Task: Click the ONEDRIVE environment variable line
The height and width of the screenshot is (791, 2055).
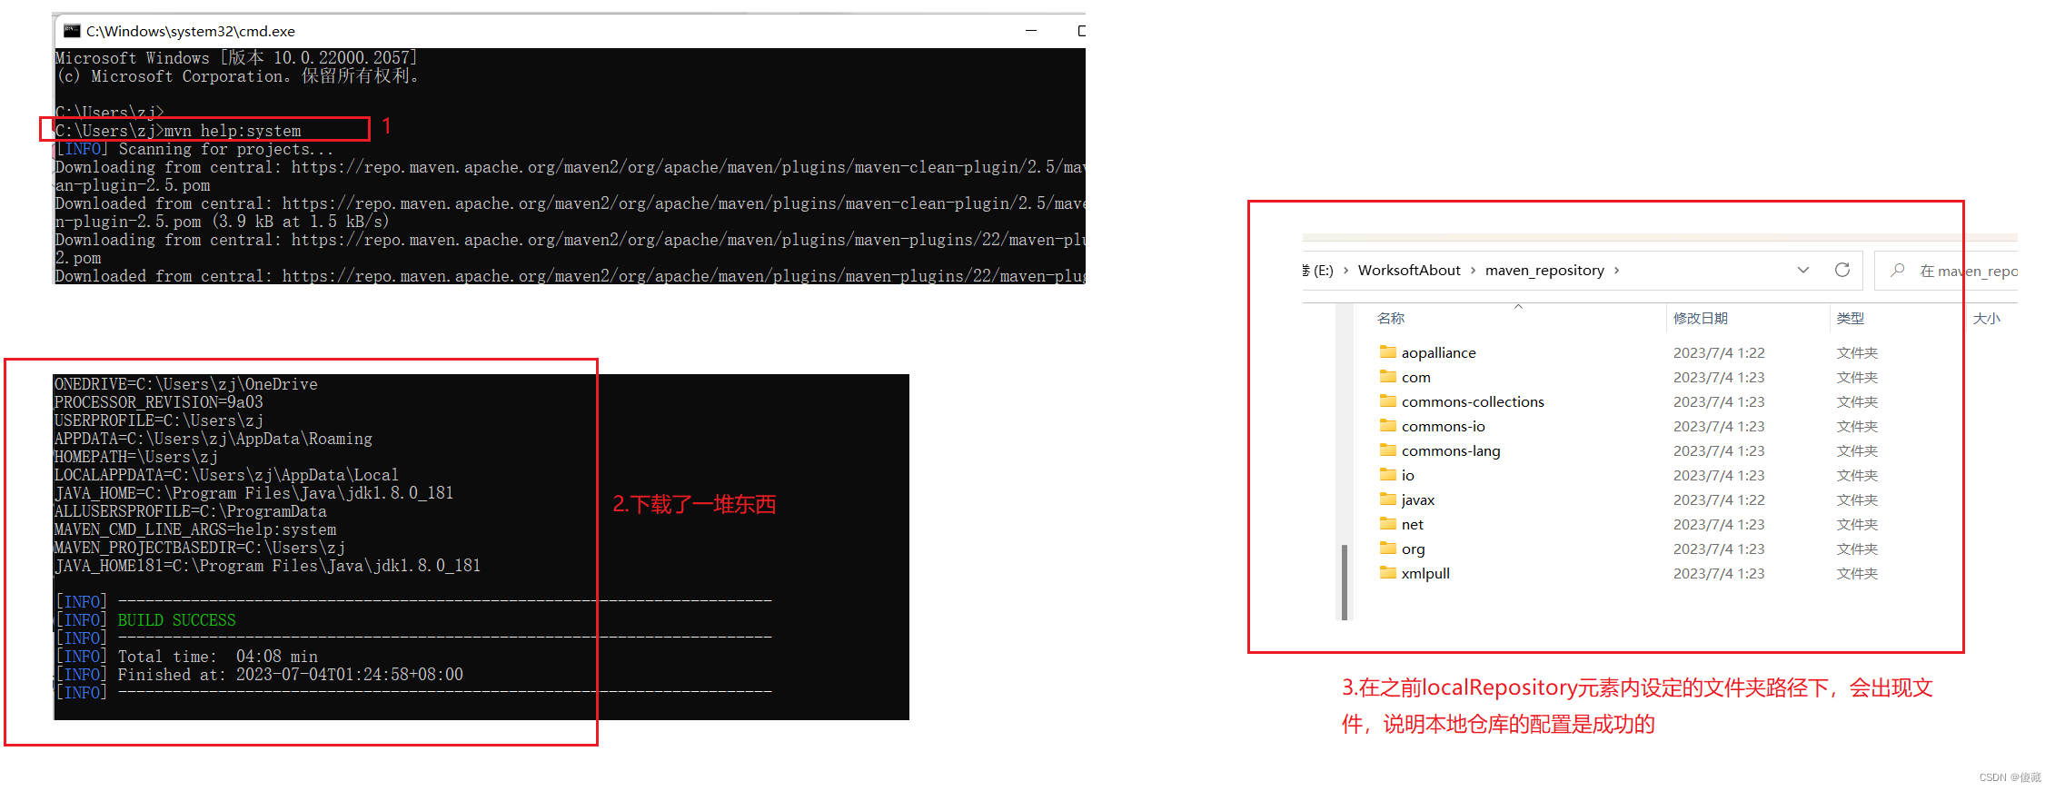Action: (186, 384)
